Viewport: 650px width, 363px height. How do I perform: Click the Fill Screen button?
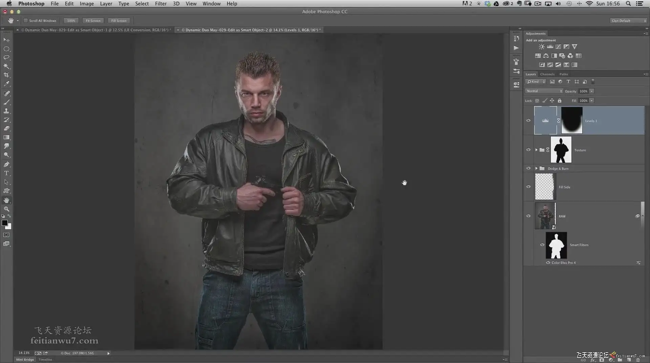click(x=119, y=21)
